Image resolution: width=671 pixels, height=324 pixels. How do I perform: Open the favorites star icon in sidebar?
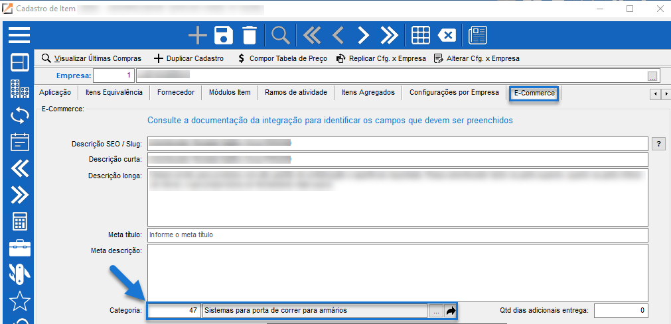coord(19,301)
